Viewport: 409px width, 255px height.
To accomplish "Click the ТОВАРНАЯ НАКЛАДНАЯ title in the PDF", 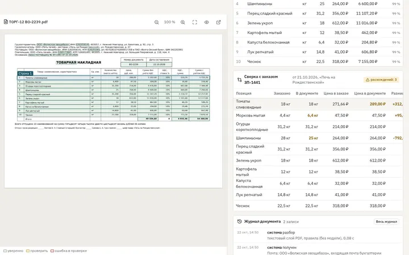I will (78, 62).
